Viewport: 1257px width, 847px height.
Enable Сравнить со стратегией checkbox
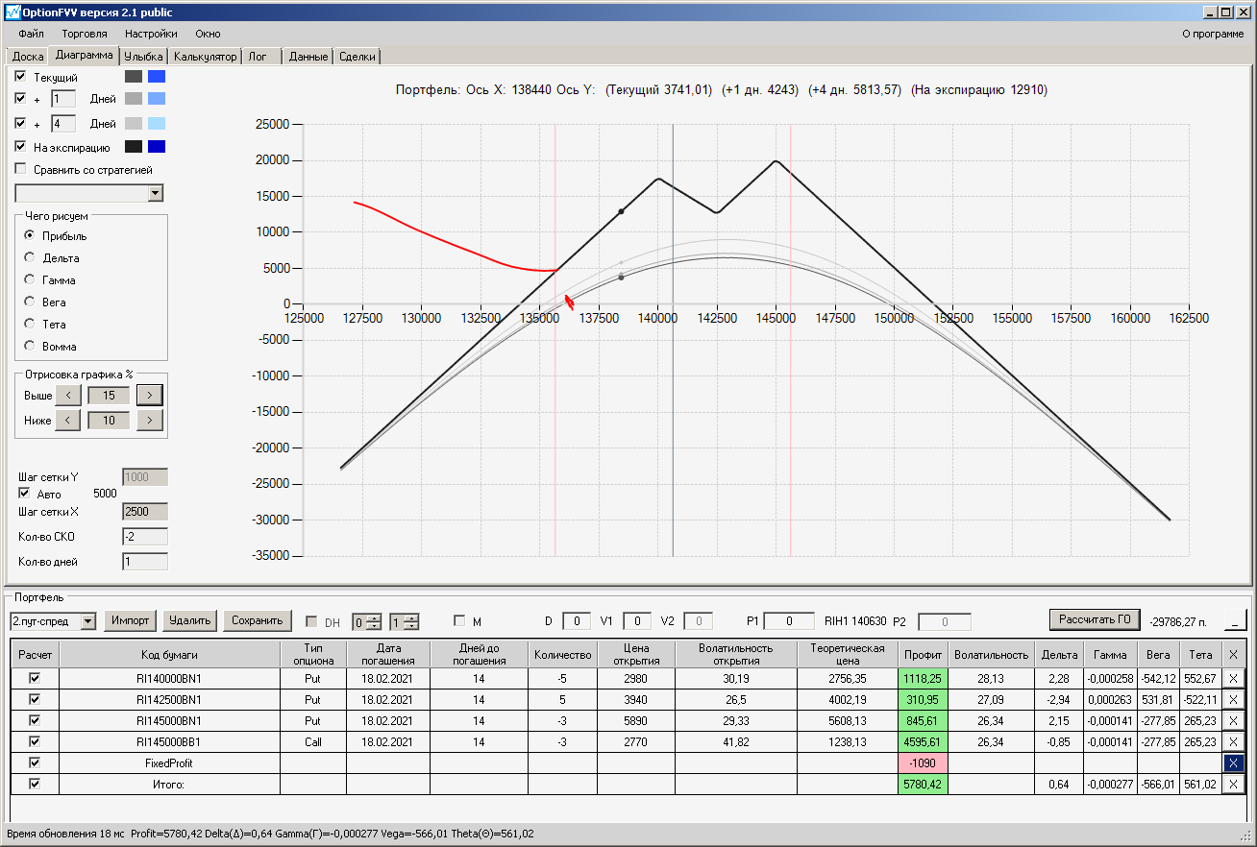[21, 169]
